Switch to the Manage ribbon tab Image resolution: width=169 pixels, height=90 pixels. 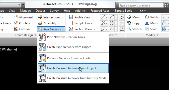click(25, 11)
